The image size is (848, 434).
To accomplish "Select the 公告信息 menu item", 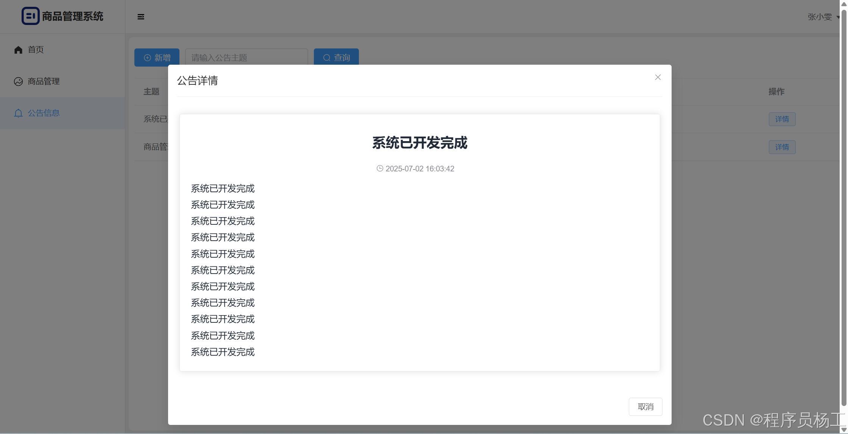I will click(44, 113).
